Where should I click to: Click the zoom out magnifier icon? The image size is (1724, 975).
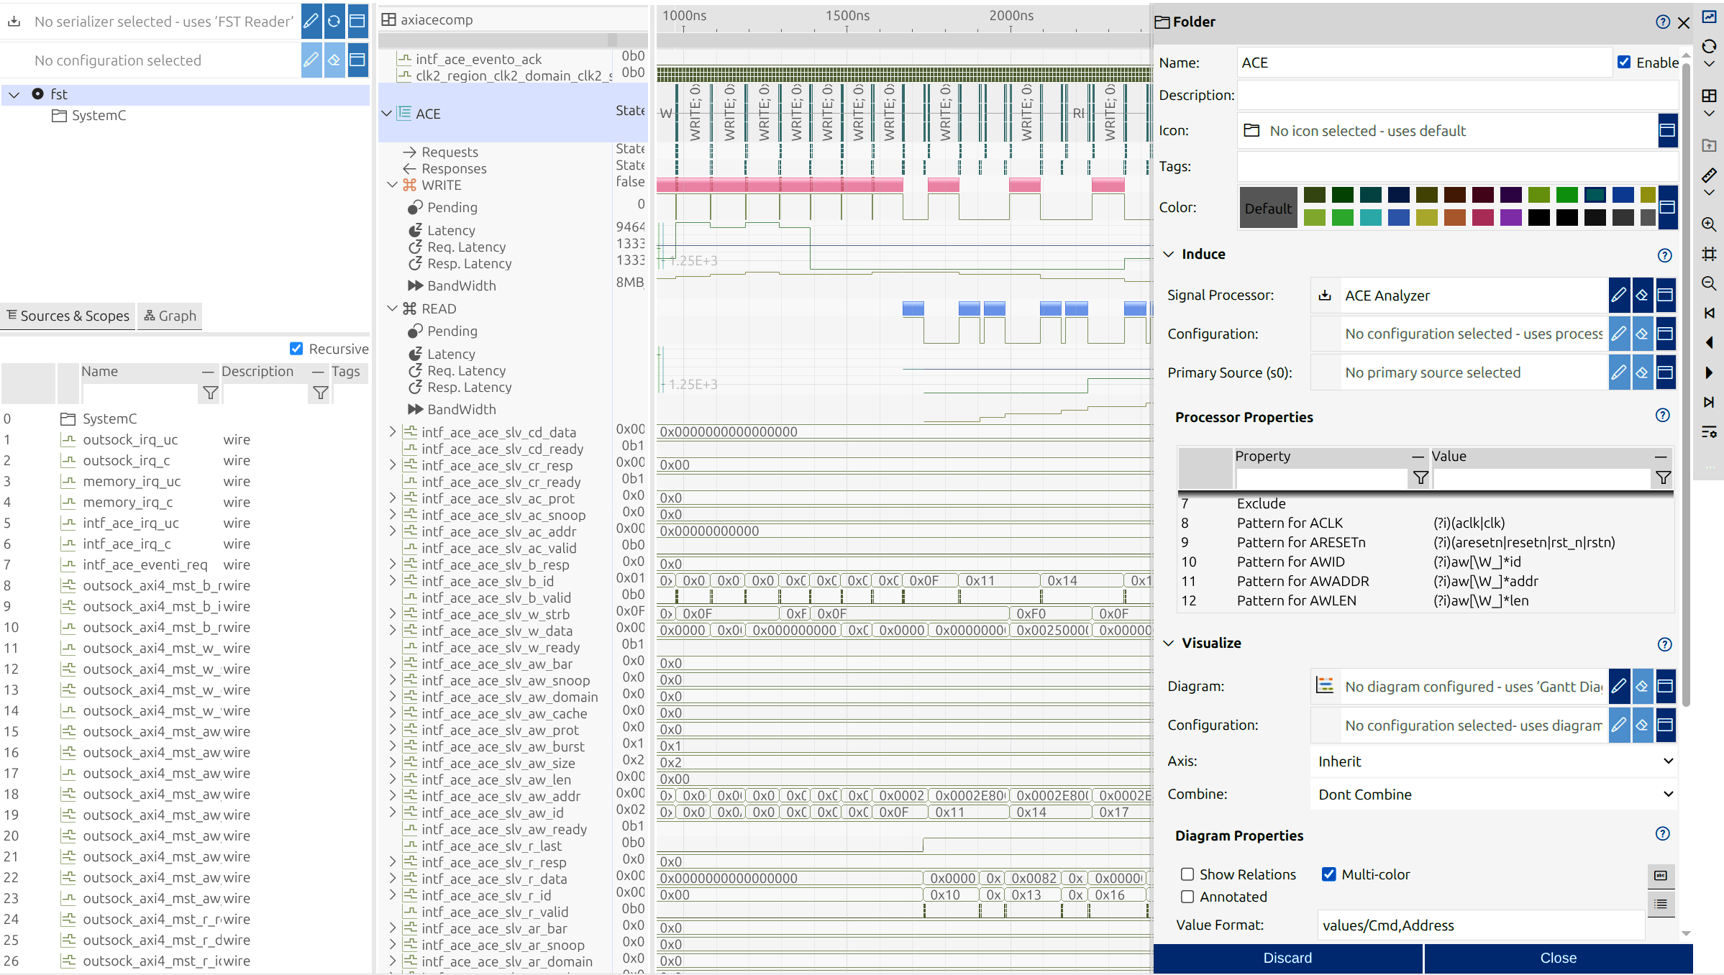tap(1709, 283)
